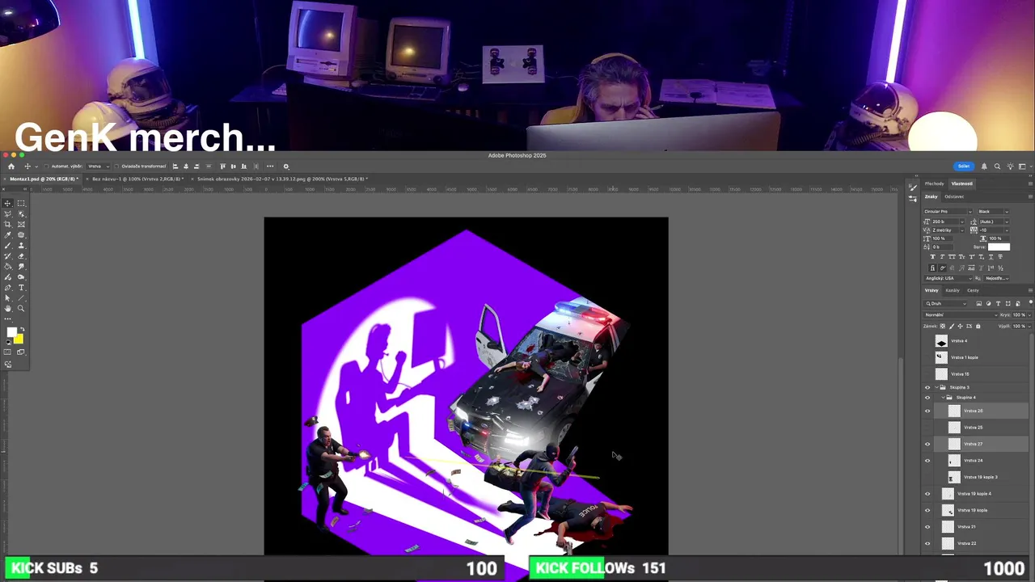1035x582 pixels.
Task: Click the Krytí opacity value field
Action: point(1019,314)
